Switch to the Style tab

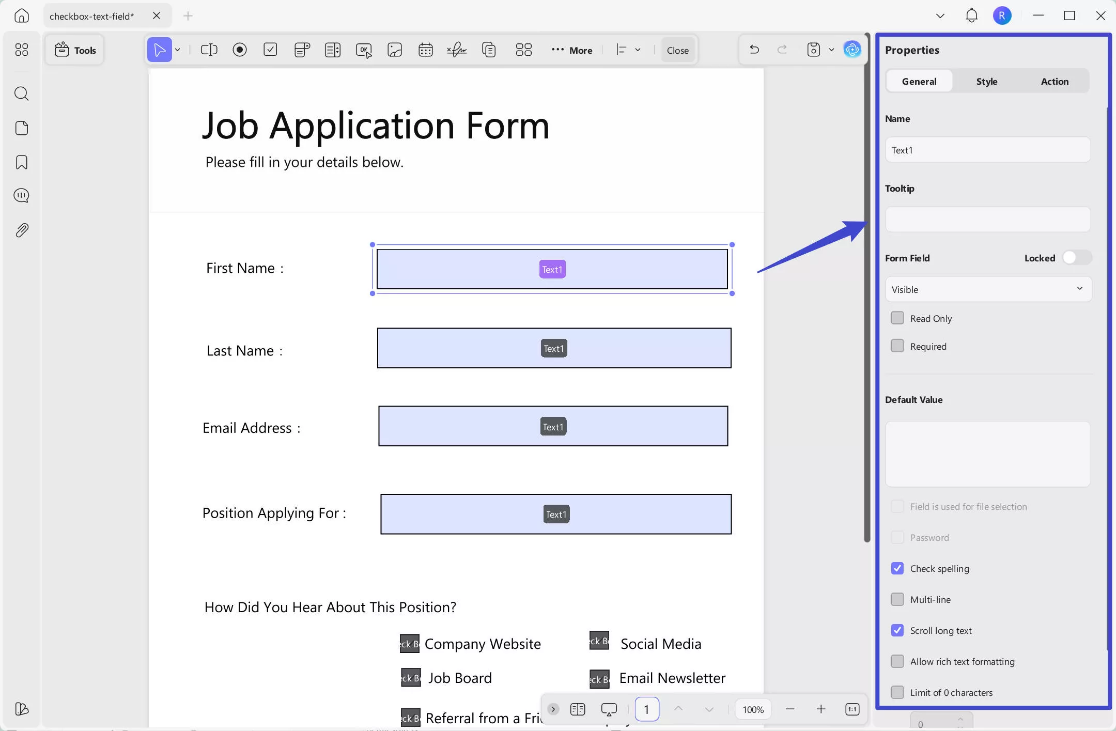(x=987, y=81)
